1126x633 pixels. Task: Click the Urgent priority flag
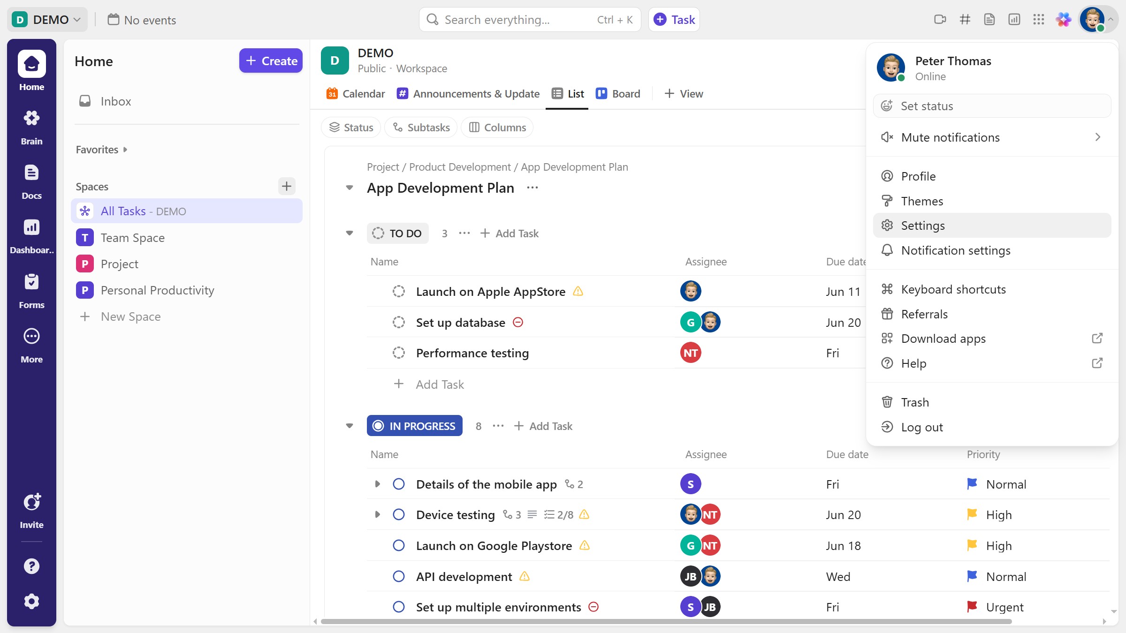click(972, 607)
